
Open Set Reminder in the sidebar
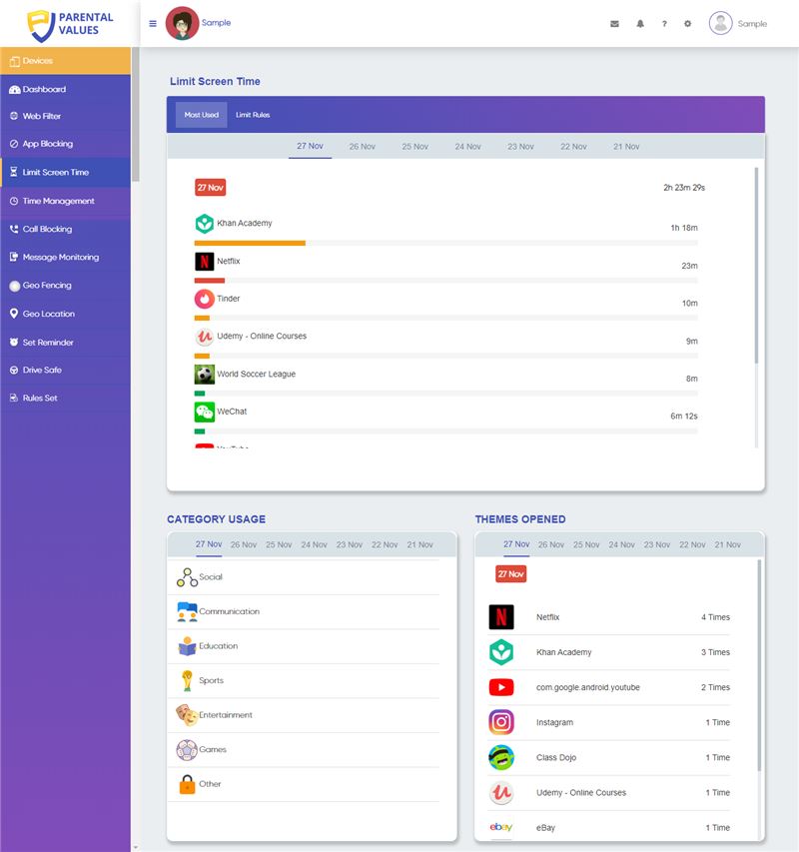pos(65,343)
